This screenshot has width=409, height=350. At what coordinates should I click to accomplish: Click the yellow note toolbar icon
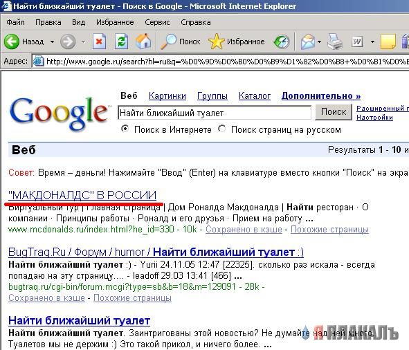[388, 42]
